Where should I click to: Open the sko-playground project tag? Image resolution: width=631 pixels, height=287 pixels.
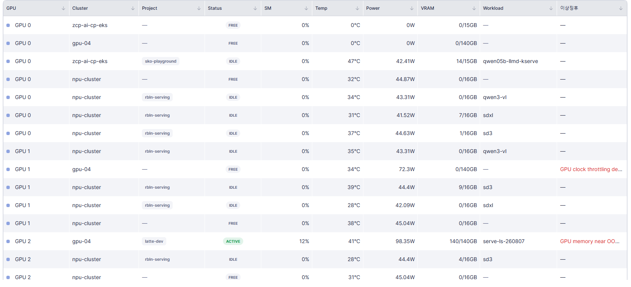[161, 61]
